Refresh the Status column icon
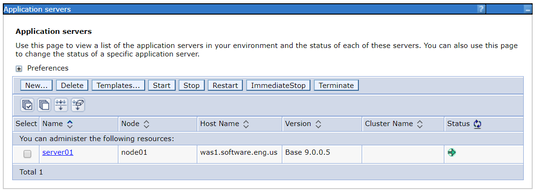The image size is (535, 190). (x=477, y=124)
